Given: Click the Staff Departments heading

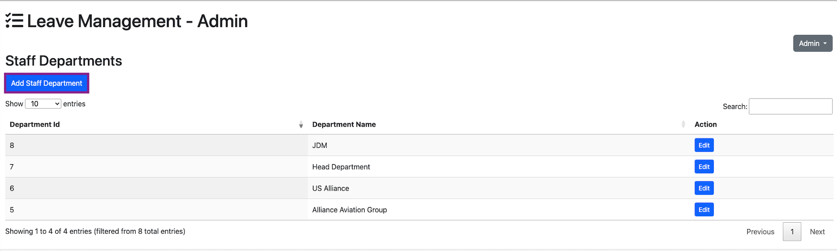Looking at the screenshot, I should point(63,61).
